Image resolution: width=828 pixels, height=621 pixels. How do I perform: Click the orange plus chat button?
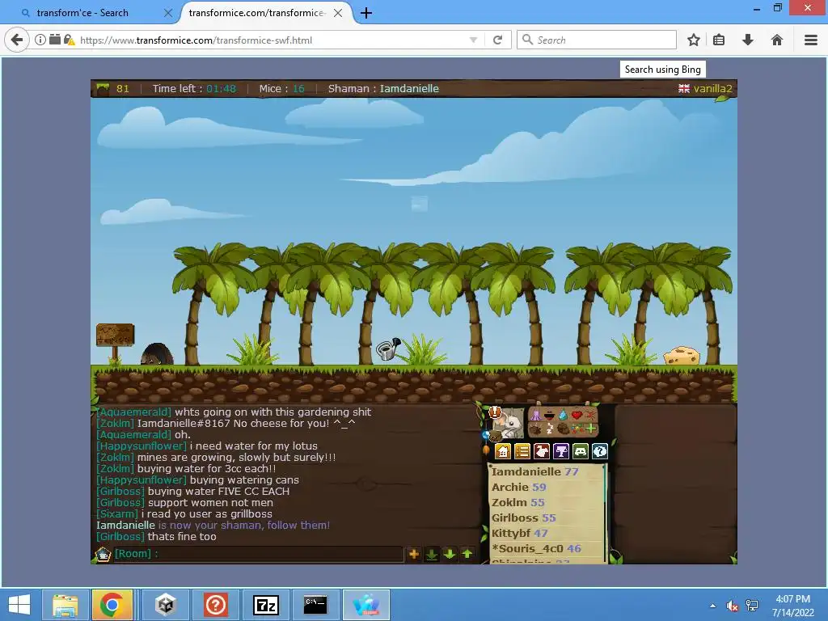[x=414, y=554]
